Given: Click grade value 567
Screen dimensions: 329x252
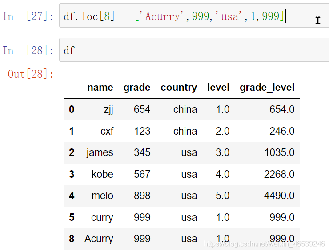Looking at the screenshot, I should tap(142, 174).
